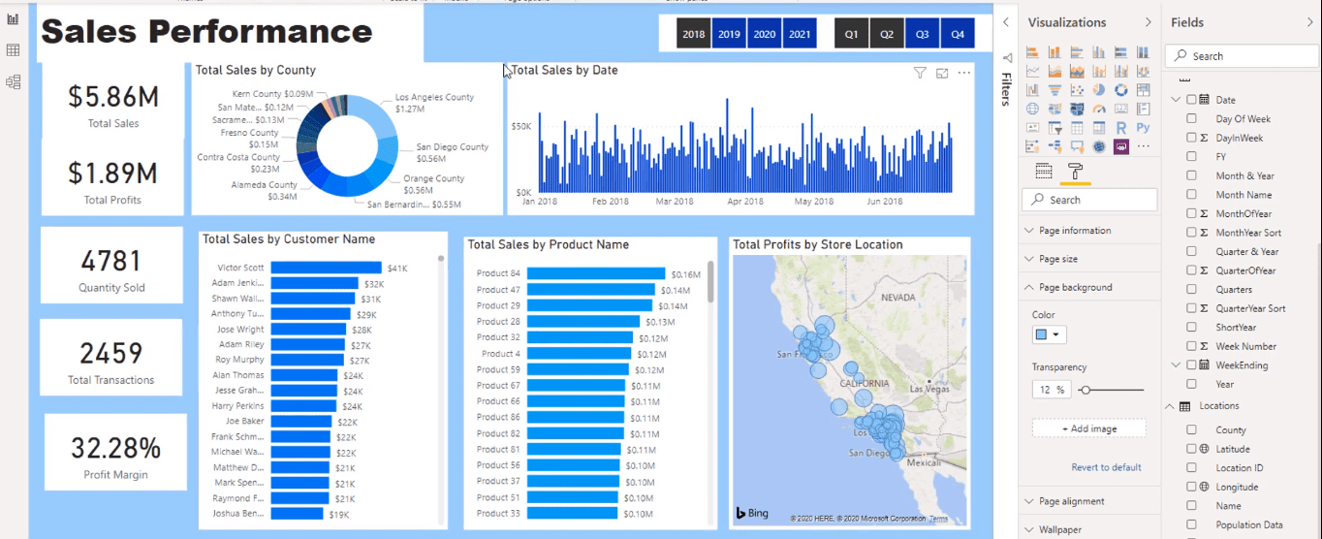Expand the Page alignment section
1322x539 pixels.
(1090, 501)
